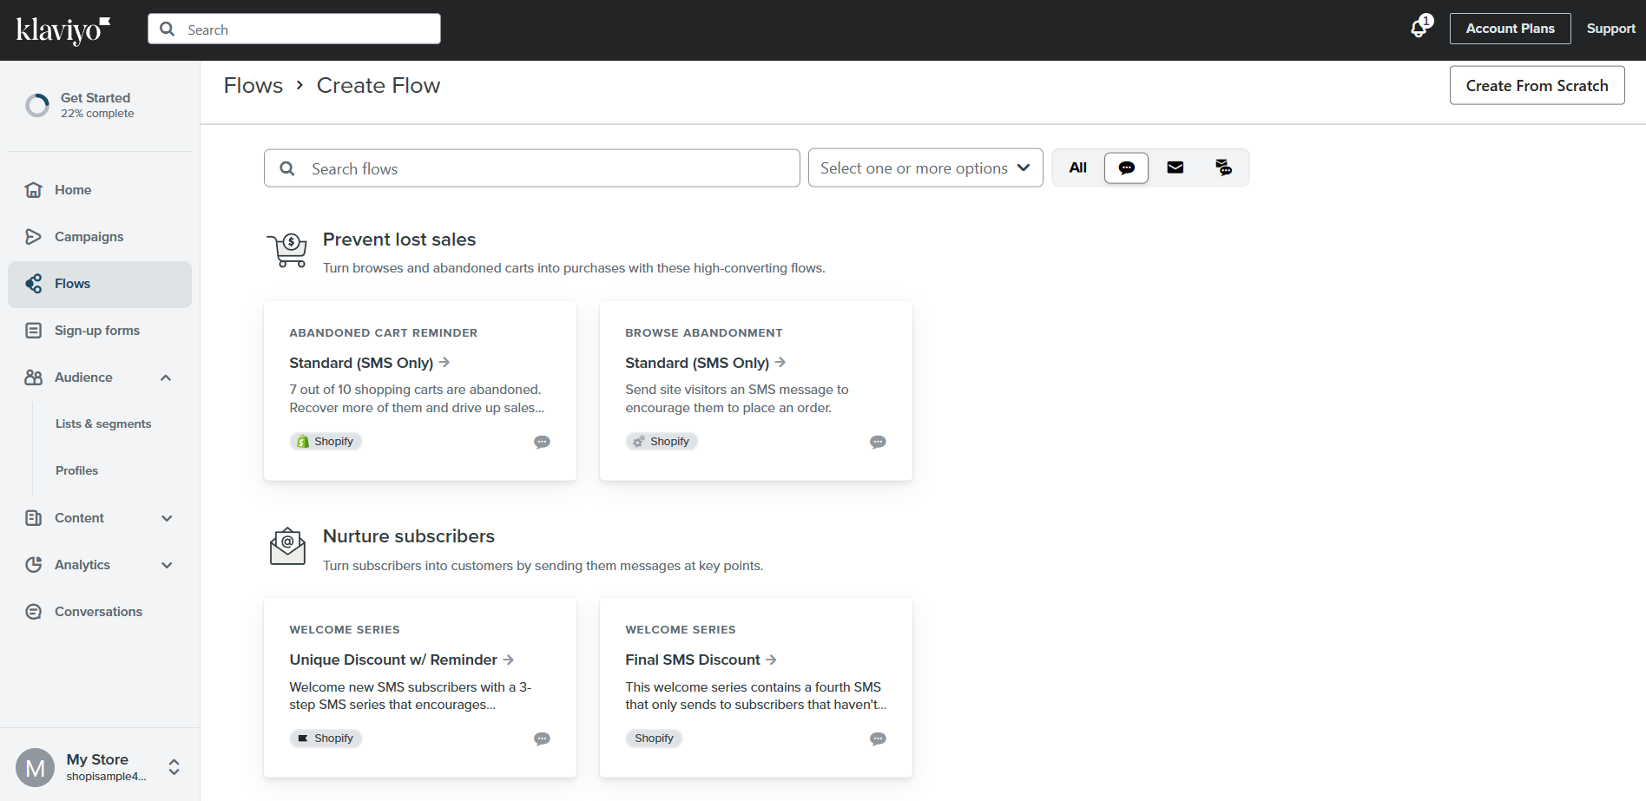
Task: Select the SMS channel filter icon
Action: point(1126,167)
